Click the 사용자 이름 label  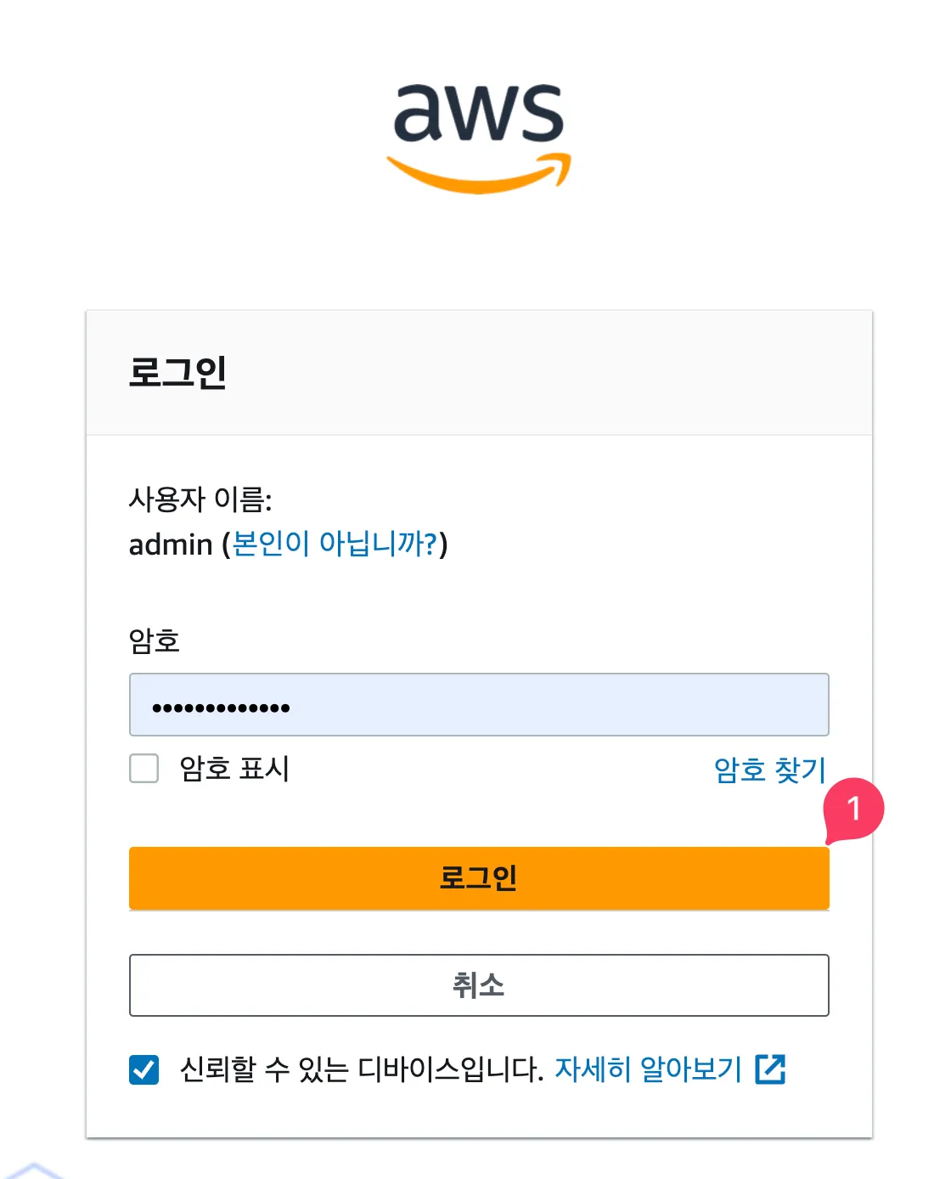200,499
